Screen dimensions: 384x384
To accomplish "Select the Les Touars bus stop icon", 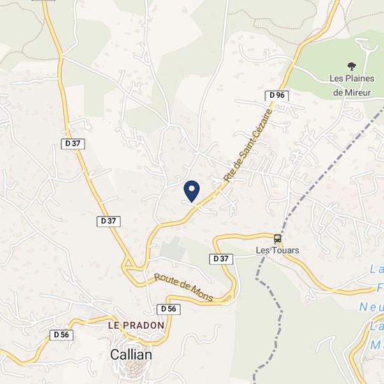I will click(x=277, y=238).
